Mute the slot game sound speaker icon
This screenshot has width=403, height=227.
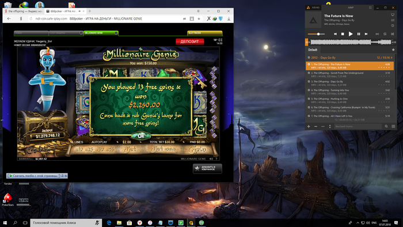coord(211,159)
